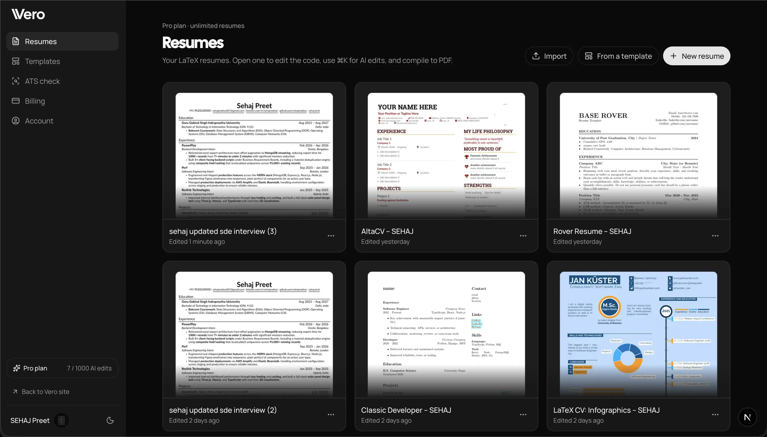Click the New resume button
The image size is (767, 437).
coord(697,56)
